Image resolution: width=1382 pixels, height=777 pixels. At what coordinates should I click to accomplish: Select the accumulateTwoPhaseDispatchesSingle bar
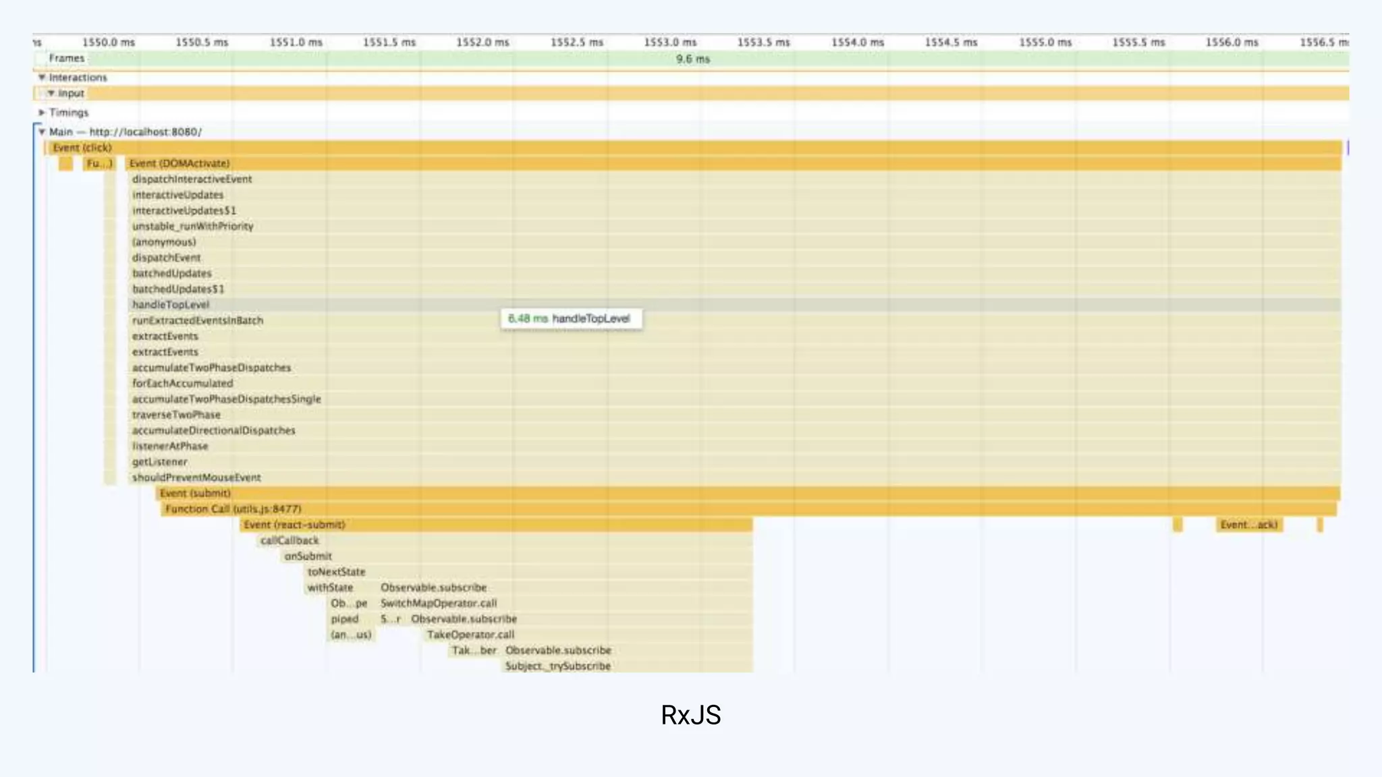click(x=734, y=399)
